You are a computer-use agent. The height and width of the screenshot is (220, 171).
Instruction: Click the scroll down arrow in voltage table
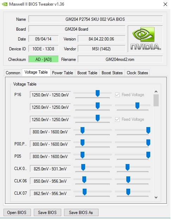(156, 197)
